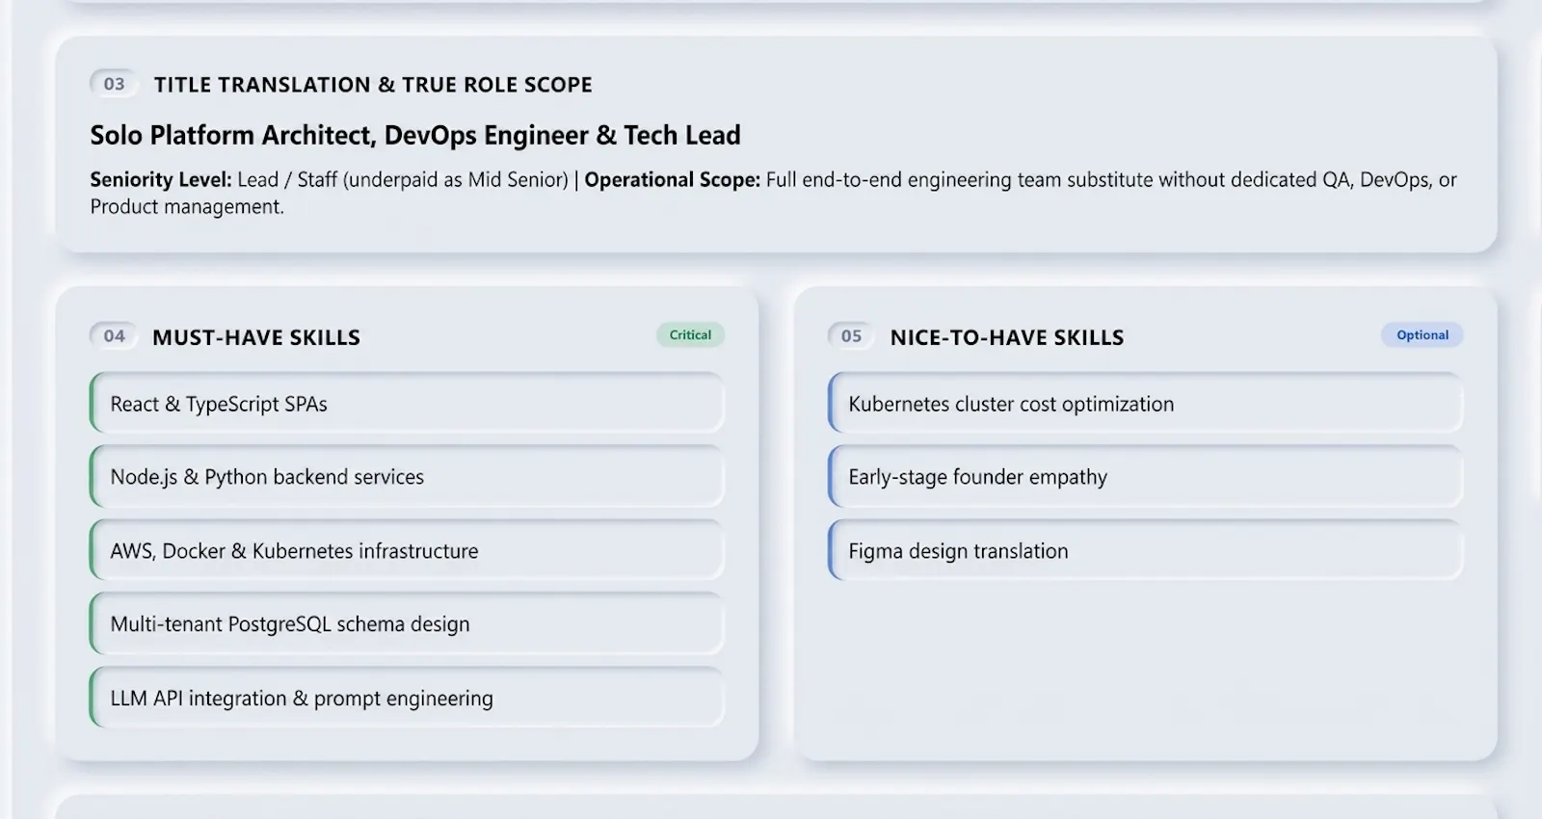Click the Seniority Level label

161,180
